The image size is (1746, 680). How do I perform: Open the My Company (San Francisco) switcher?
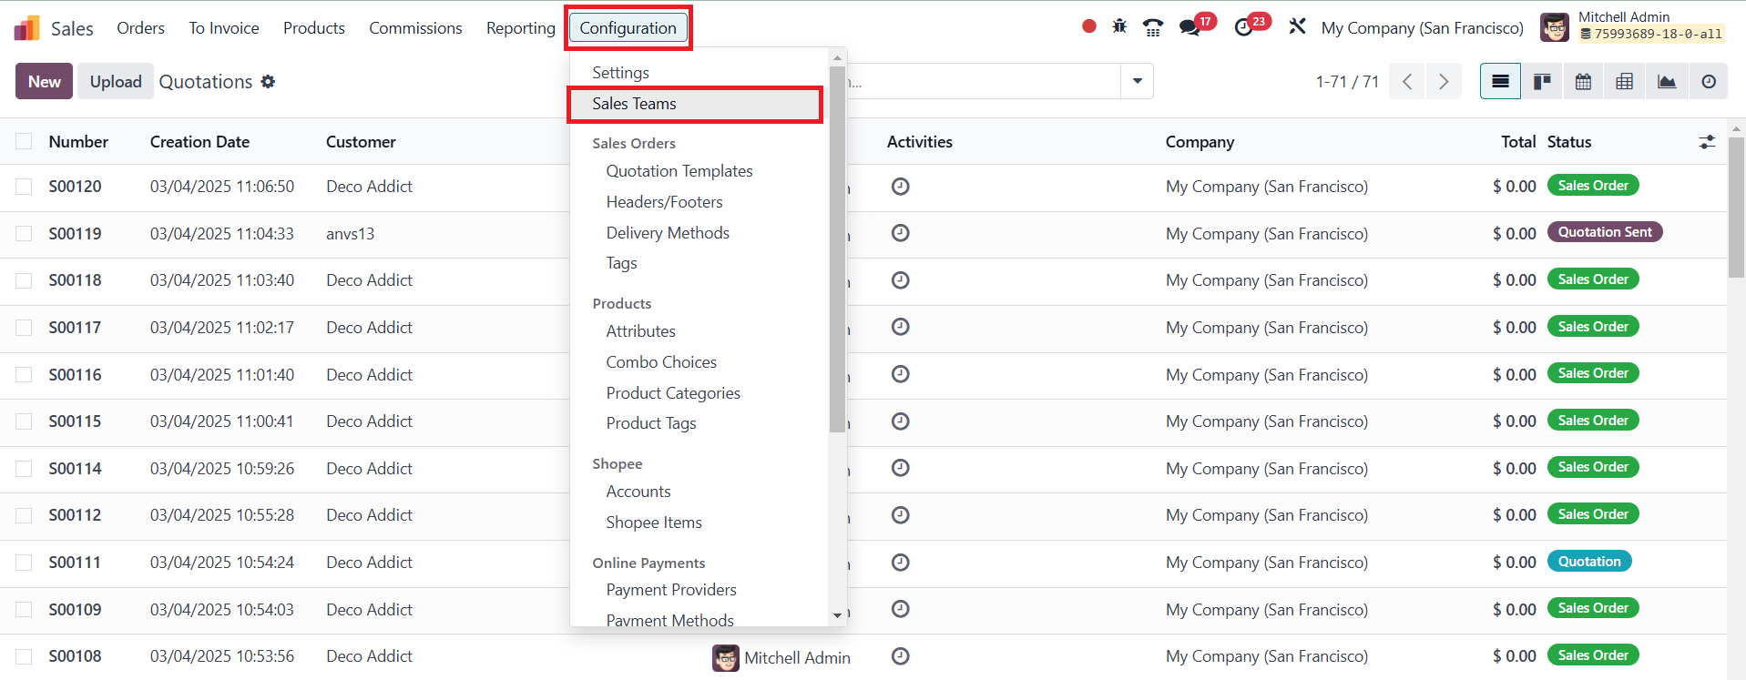(x=1422, y=28)
